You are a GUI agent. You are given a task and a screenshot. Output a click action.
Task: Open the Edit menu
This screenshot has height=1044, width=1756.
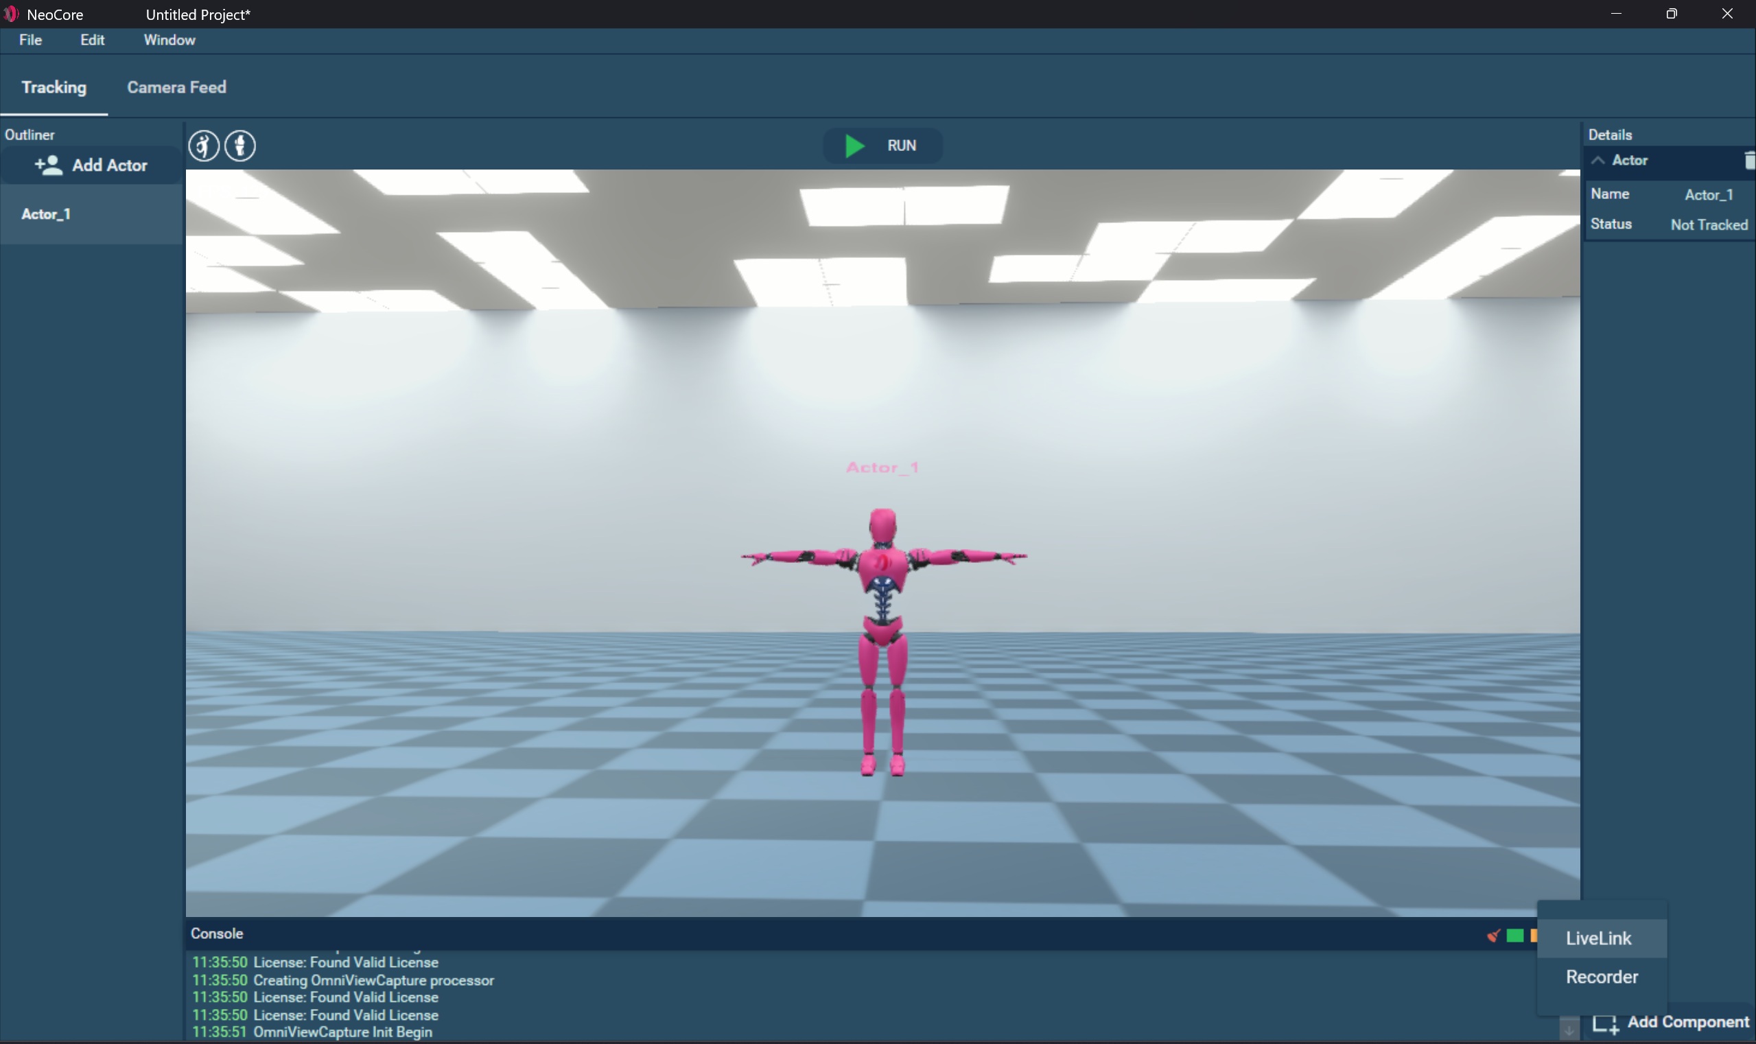coord(92,40)
